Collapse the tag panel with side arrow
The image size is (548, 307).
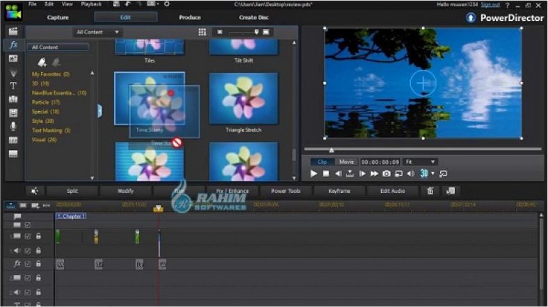tap(99, 110)
